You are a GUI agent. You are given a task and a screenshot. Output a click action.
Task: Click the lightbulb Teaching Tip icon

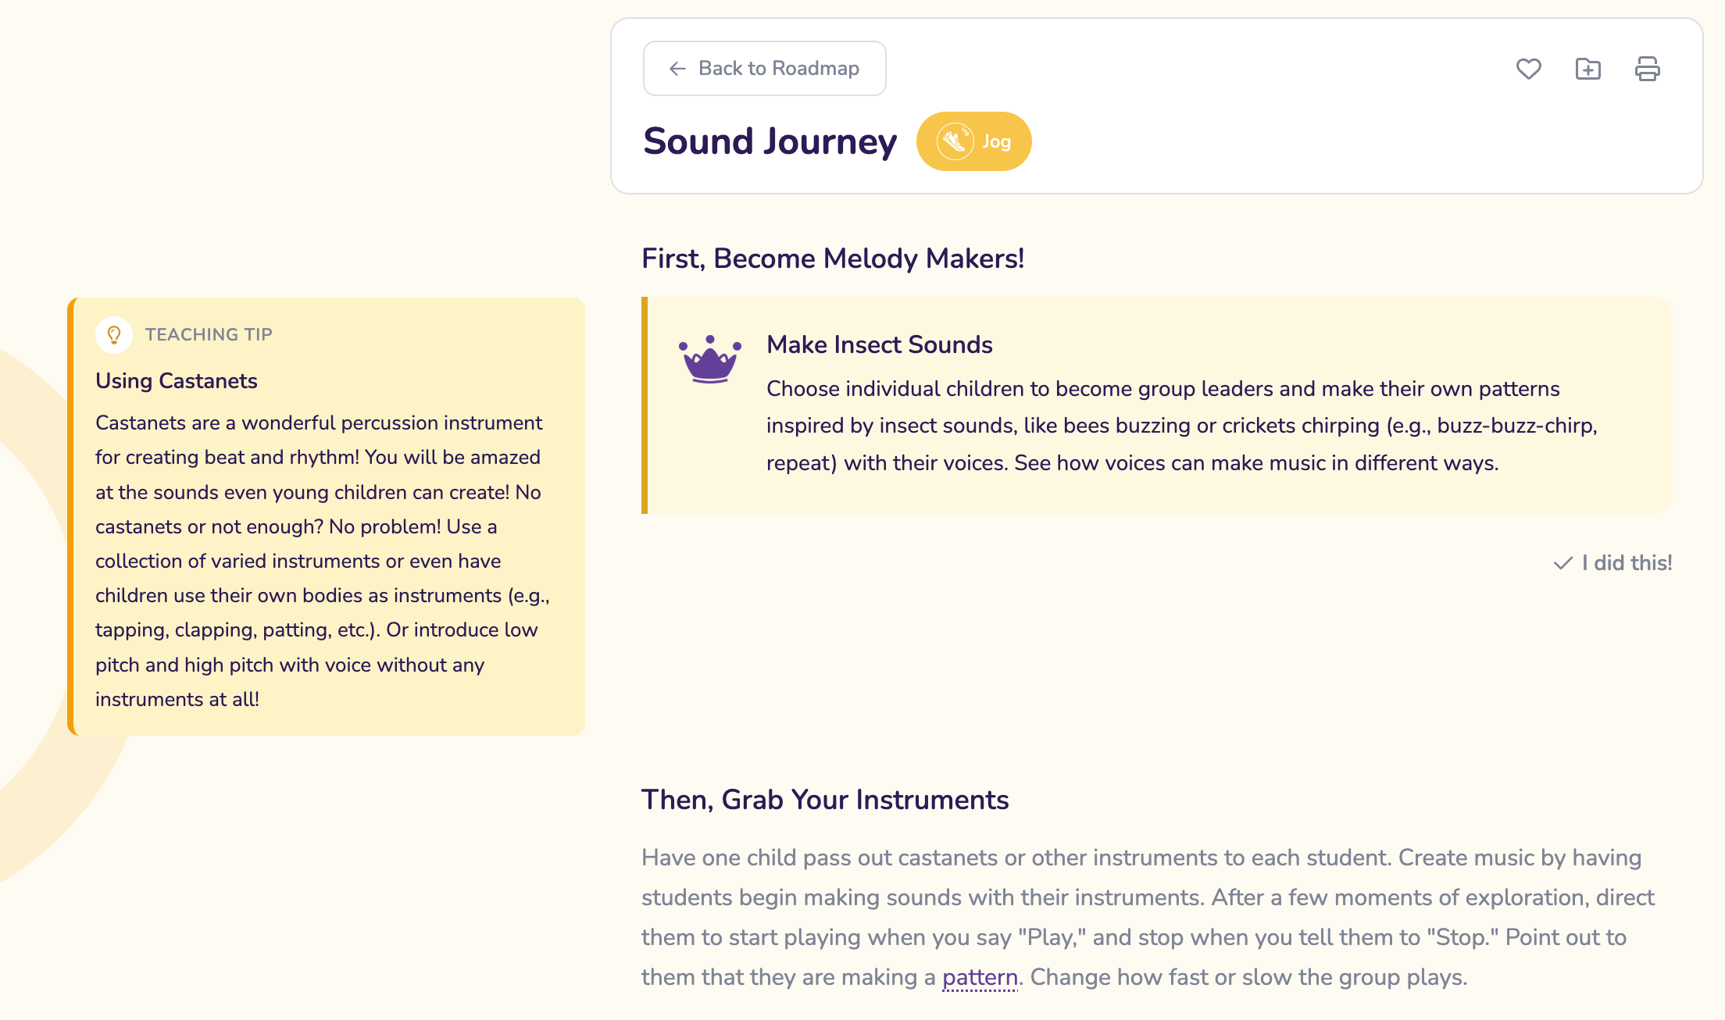[x=114, y=334]
